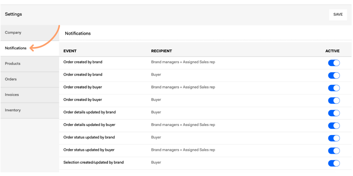Select "Order details updated by brand" event text

coord(89,112)
